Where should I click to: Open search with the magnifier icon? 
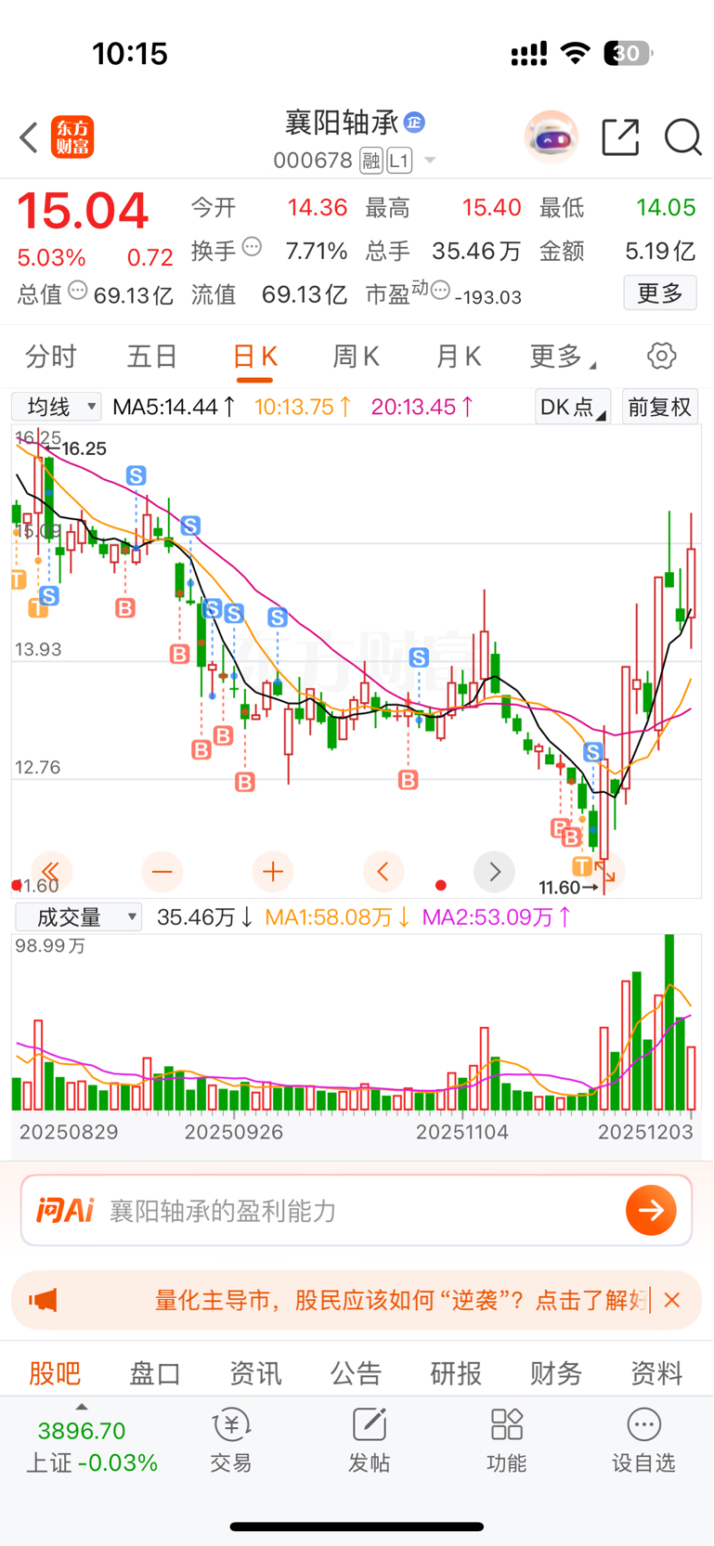click(x=682, y=137)
